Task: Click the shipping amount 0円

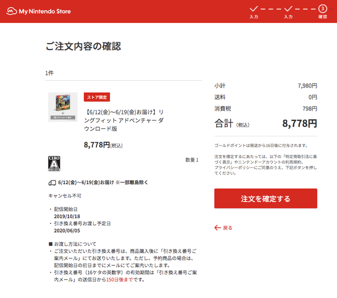Action: [x=313, y=97]
